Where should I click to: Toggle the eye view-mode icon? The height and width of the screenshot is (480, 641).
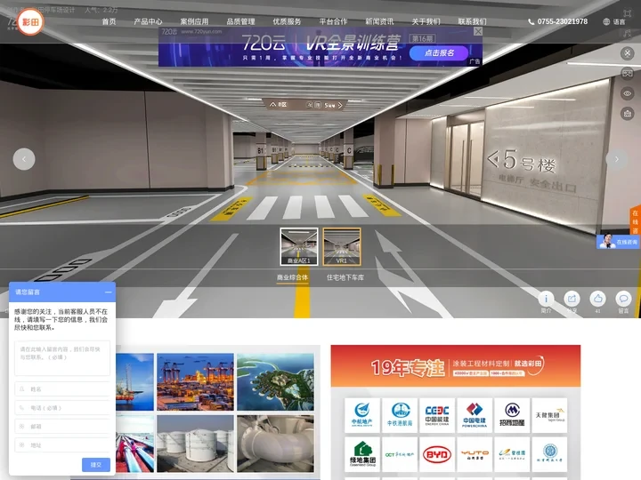click(x=627, y=93)
